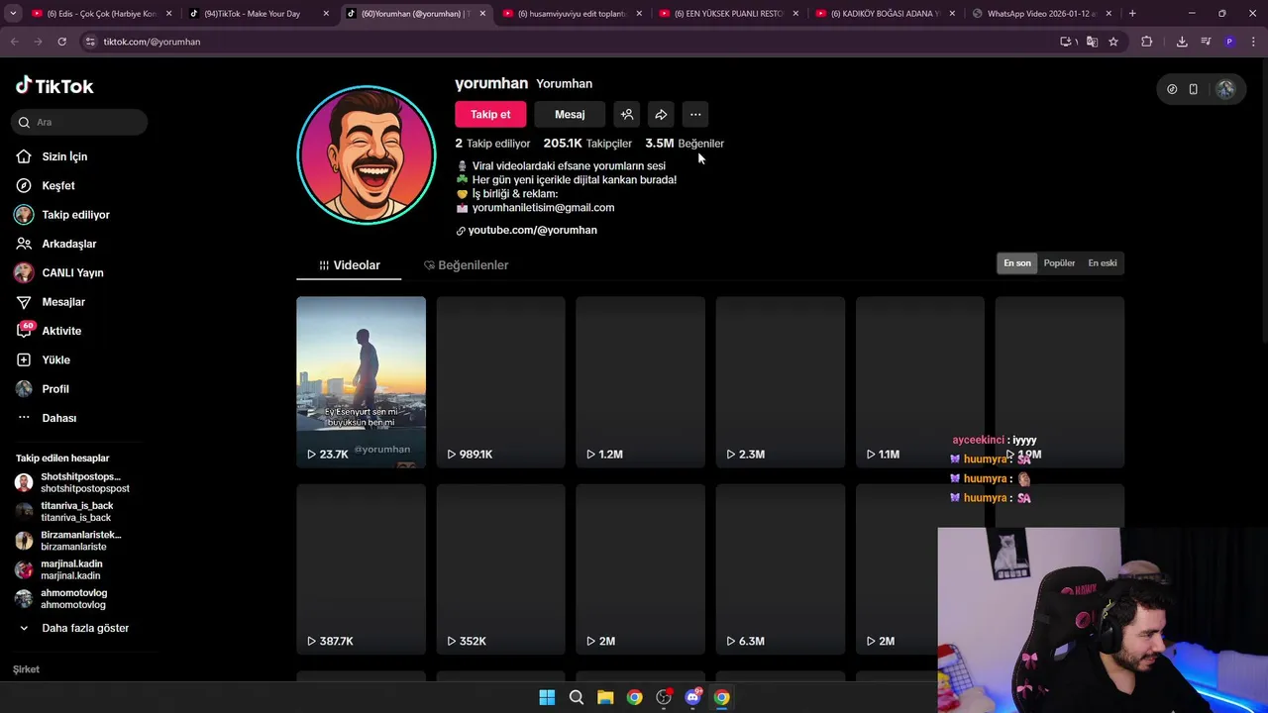The width and height of the screenshot is (1268, 713).
Task: Click the phone icon in top-right header
Action: (x=1193, y=89)
